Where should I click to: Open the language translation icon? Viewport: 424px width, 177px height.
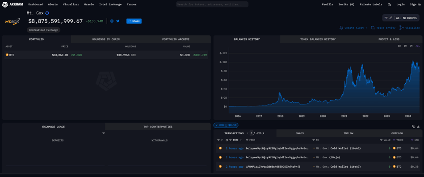click(x=389, y=4)
